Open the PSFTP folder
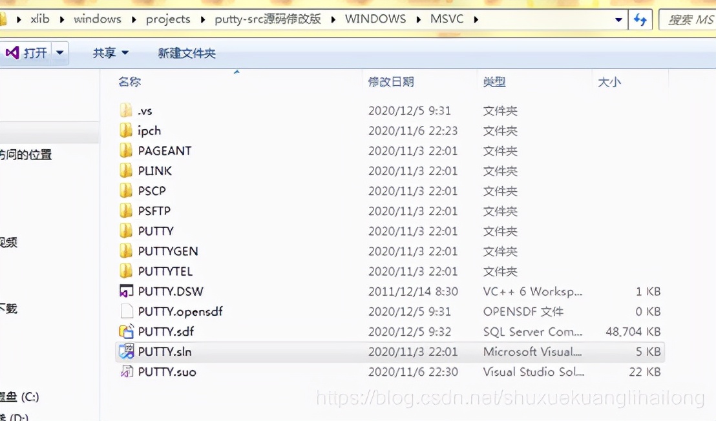 [x=158, y=211]
